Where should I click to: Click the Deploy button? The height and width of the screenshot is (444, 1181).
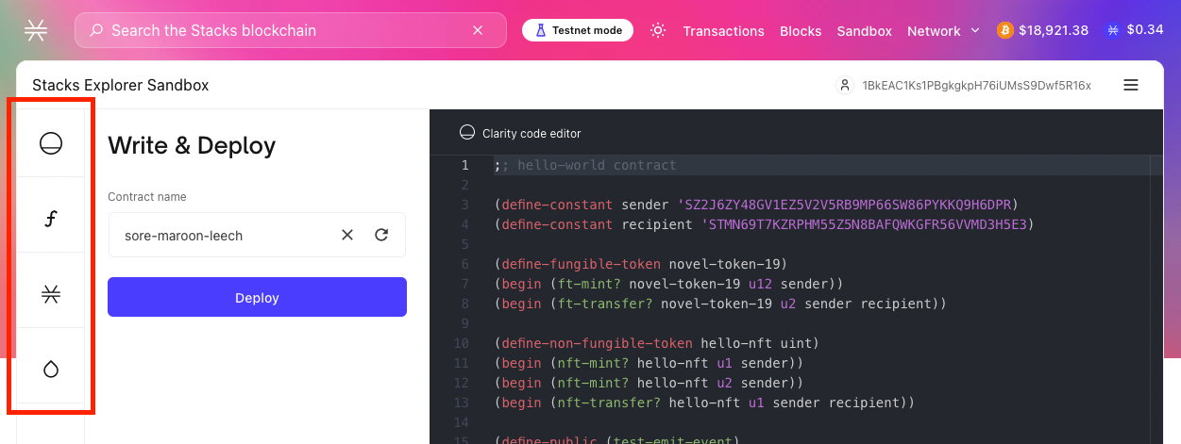point(257,297)
